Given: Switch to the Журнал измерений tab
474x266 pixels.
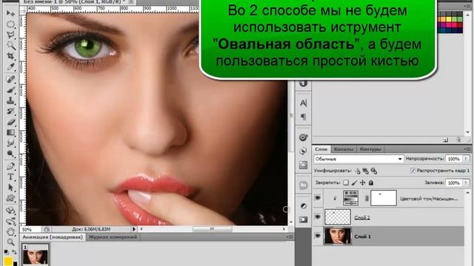Looking at the screenshot, I should point(113,237).
